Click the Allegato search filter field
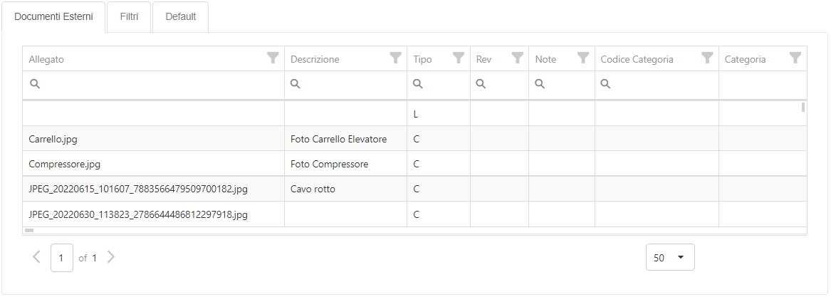The image size is (831, 297). tap(153, 84)
